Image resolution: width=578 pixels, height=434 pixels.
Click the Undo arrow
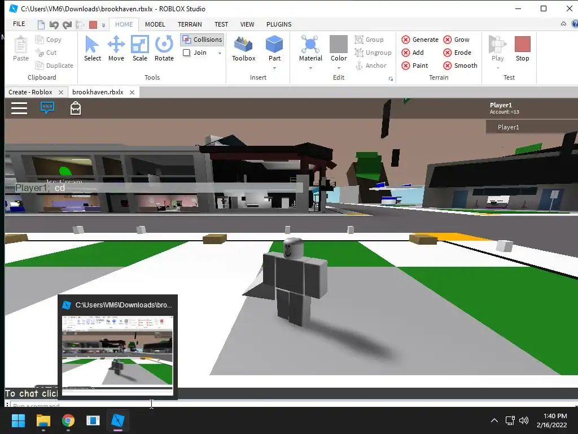coord(54,25)
